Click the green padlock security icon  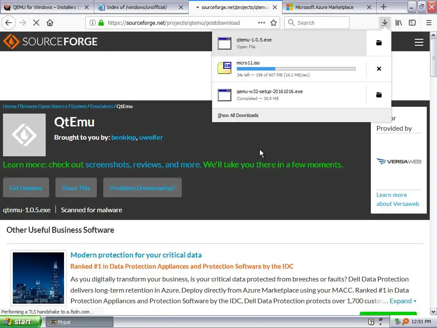point(101,23)
